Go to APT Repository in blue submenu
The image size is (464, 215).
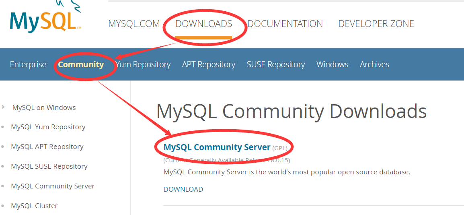pos(209,64)
